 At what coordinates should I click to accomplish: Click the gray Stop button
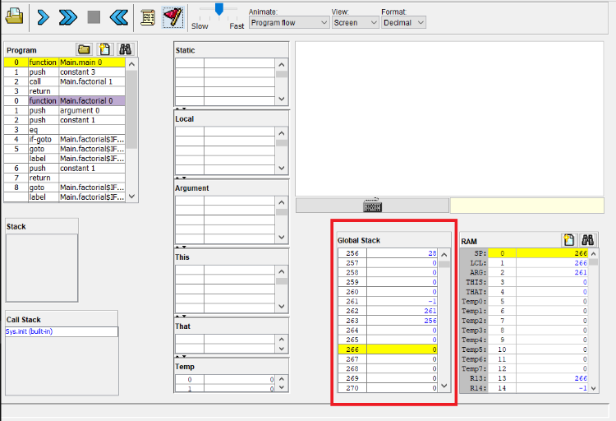pyautogui.click(x=94, y=16)
